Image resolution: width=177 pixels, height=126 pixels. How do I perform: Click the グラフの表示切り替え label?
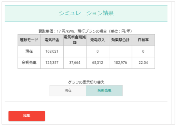click(x=86, y=82)
